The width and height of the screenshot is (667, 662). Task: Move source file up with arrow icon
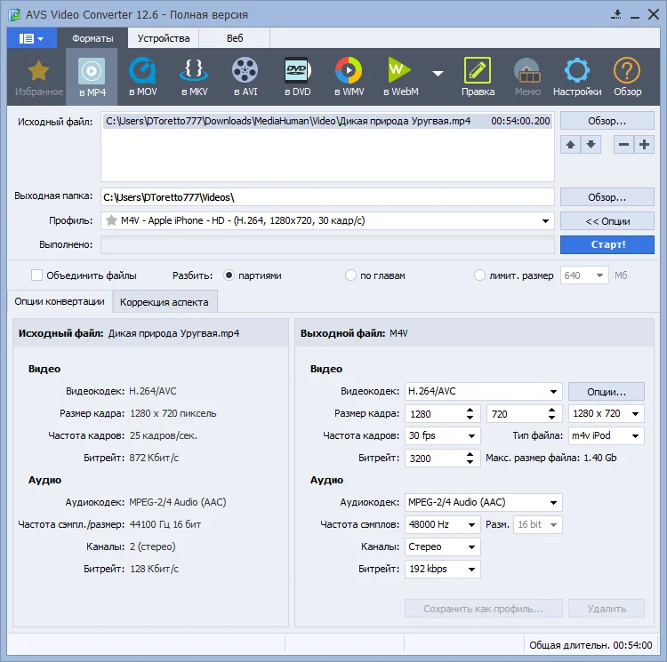[x=570, y=145]
